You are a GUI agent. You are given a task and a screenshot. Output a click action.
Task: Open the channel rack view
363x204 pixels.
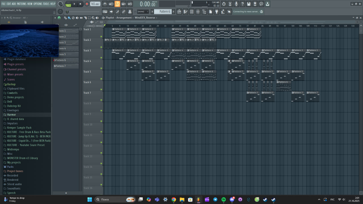[191, 12]
